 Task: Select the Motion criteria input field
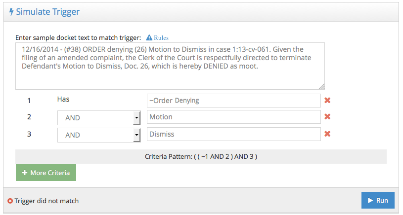coord(233,117)
